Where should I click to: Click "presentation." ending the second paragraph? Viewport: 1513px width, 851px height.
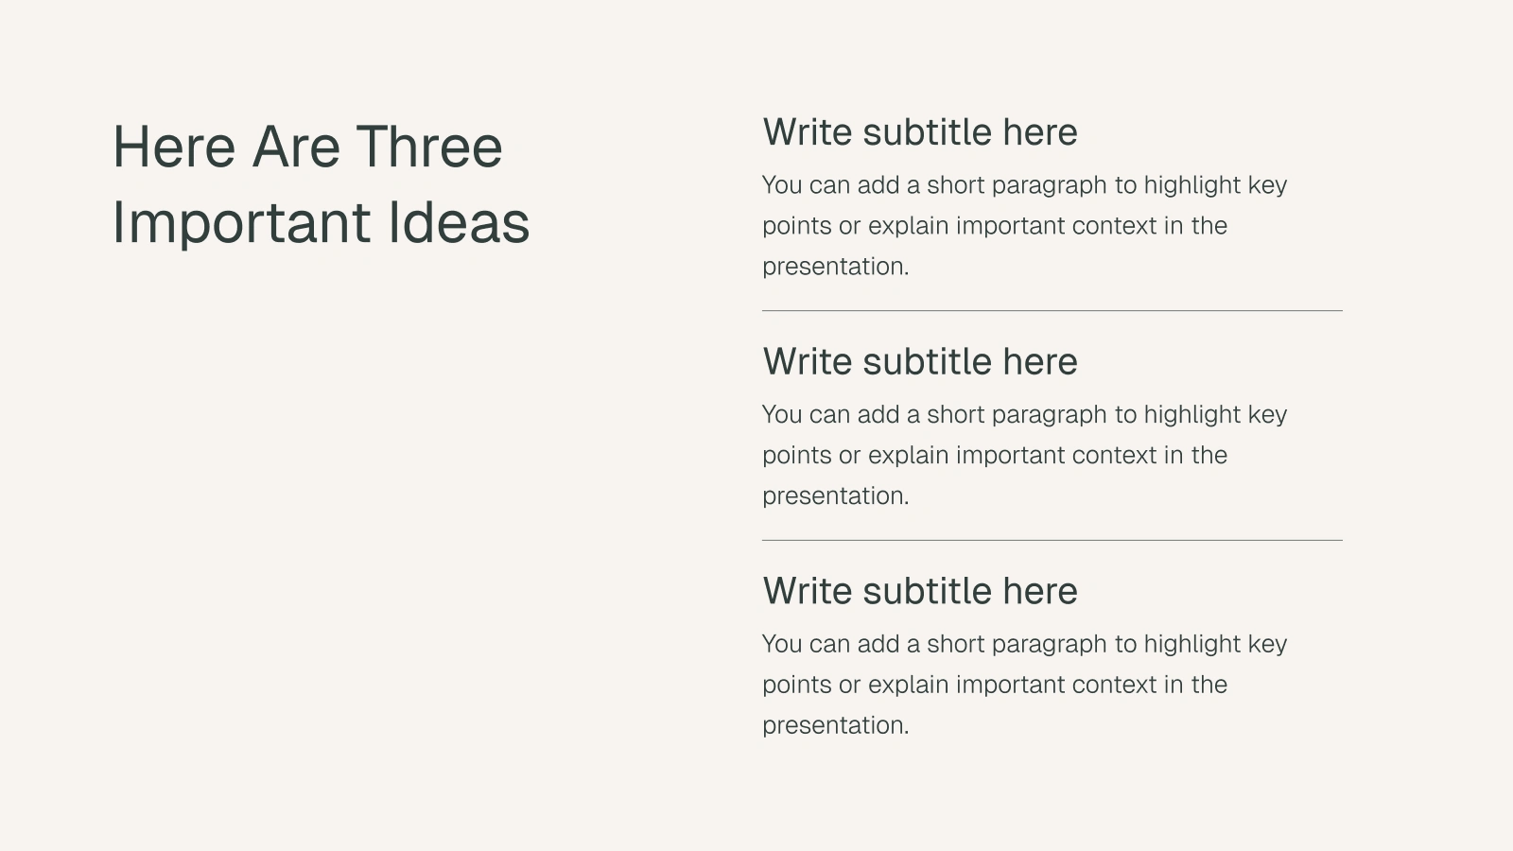point(835,496)
